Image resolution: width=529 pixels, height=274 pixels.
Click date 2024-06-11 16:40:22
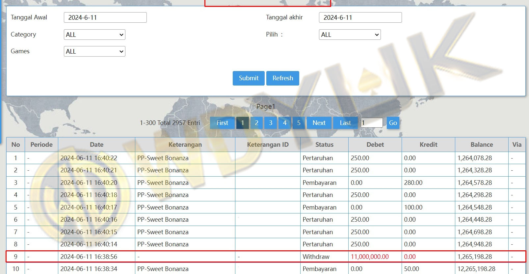coord(89,158)
